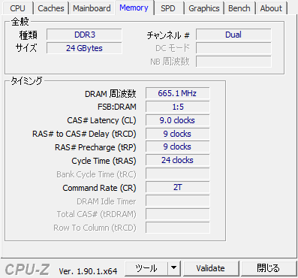298x278 pixels.
Task: Open the SPD tab
Action: 168,8
